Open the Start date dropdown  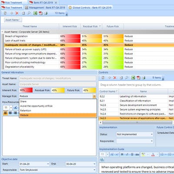(x=48, y=164)
